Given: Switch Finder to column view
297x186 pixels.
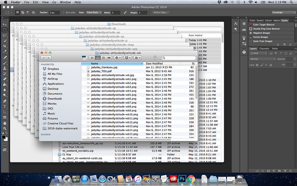Looking at the screenshot, I should (x=103, y=58).
